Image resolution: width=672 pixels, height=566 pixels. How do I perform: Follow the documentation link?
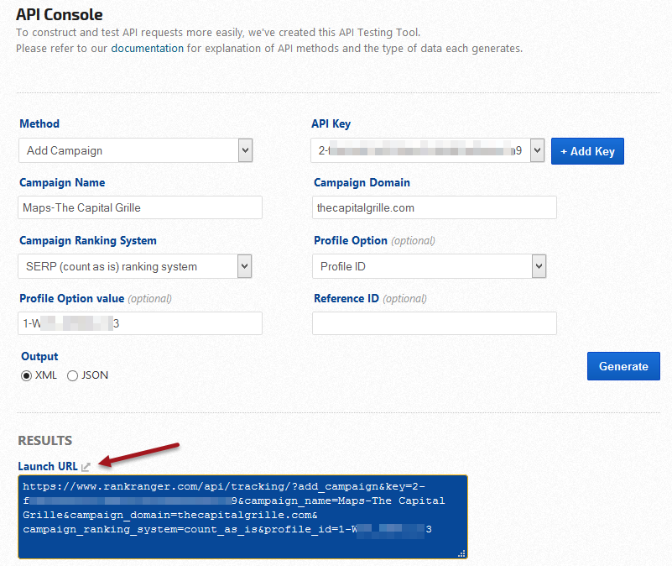click(x=147, y=48)
